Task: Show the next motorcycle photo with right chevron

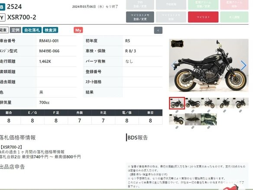Action: point(243,66)
